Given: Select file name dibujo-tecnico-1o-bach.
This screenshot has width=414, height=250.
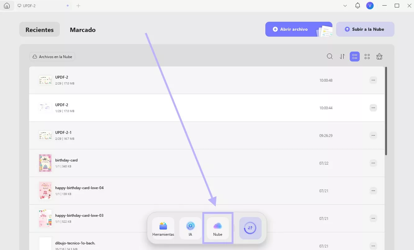Looking at the screenshot, I should click(75, 243).
